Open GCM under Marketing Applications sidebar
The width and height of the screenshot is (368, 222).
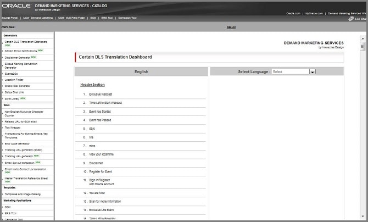click(8, 207)
